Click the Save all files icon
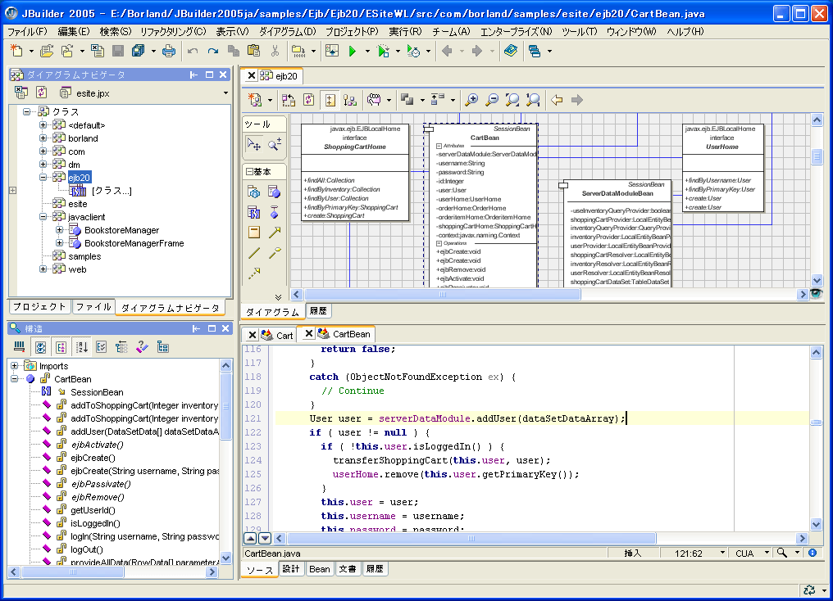The height and width of the screenshot is (601, 833). click(x=138, y=51)
